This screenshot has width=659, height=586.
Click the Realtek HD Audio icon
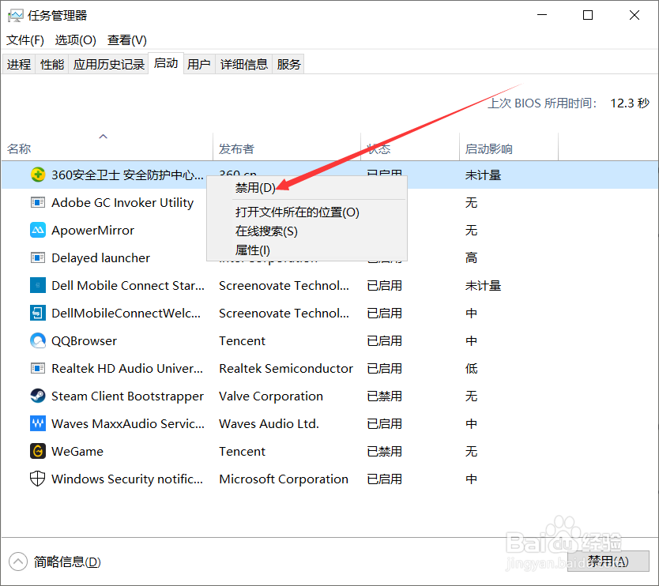[x=38, y=368]
